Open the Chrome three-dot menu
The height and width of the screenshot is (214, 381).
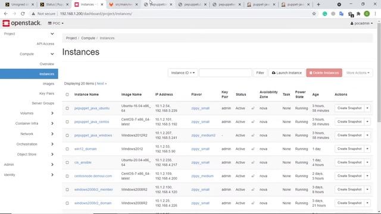tap(376, 14)
